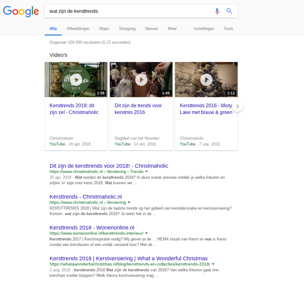Viewport: 304px width, 282px height.
Task: Click 'YouTube - 7 sep. 2016' source text
Action: tap(200, 144)
